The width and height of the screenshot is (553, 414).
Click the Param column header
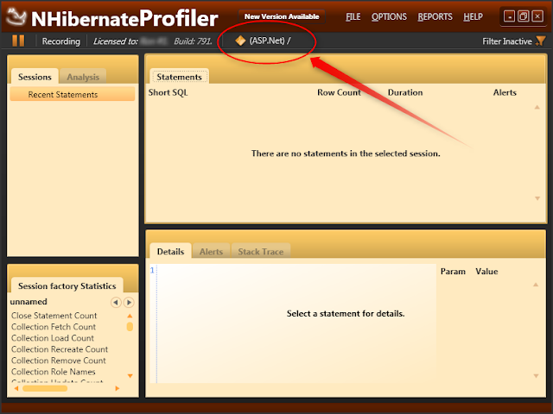(453, 271)
